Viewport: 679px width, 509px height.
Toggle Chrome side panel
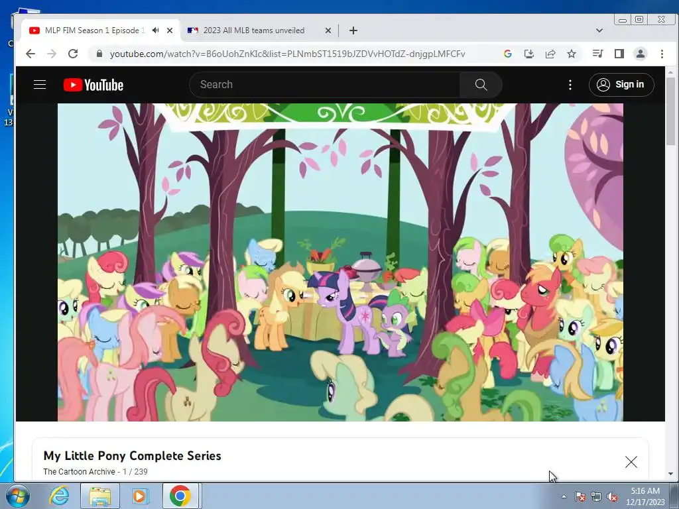point(619,54)
